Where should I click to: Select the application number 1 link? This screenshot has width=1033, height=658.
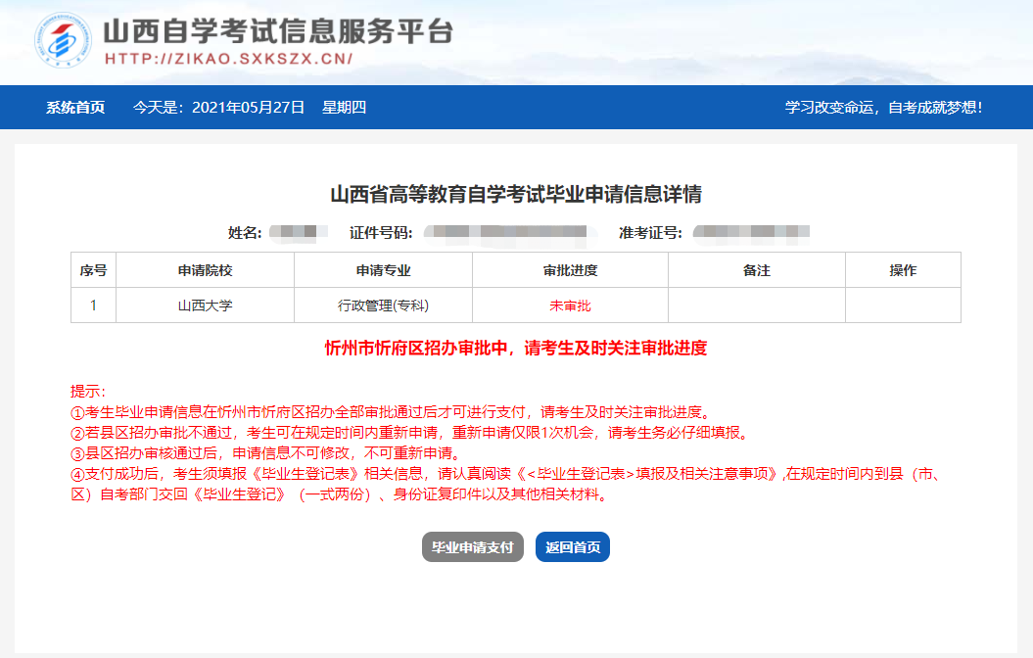click(93, 305)
